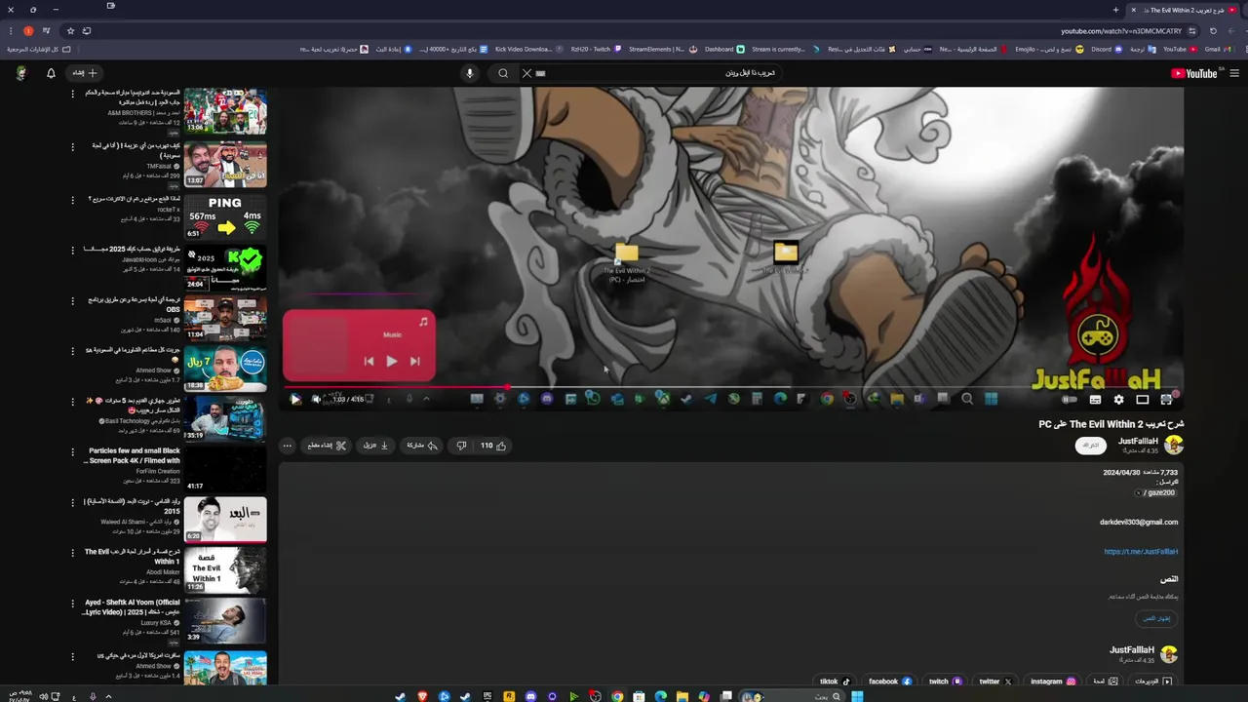Open the Kick Video Downloader bookmark
The height and width of the screenshot is (702, 1248).
pos(529,49)
